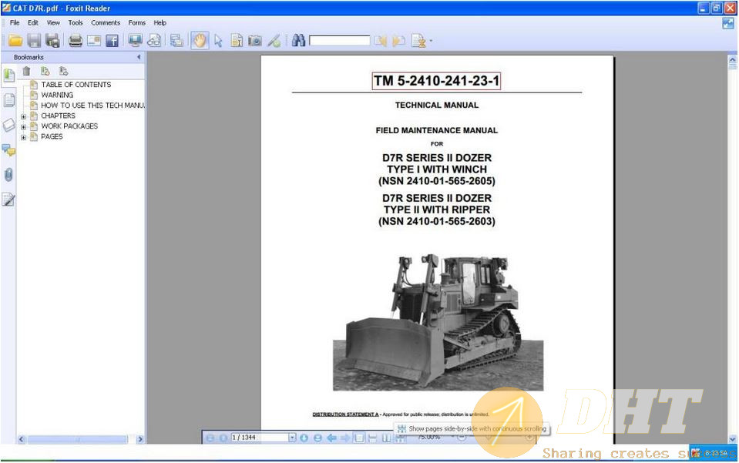Image resolution: width=739 pixels, height=463 pixels.
Task: Select the WORK PACKAGES bookmark
Action: [x=69, y=126]
